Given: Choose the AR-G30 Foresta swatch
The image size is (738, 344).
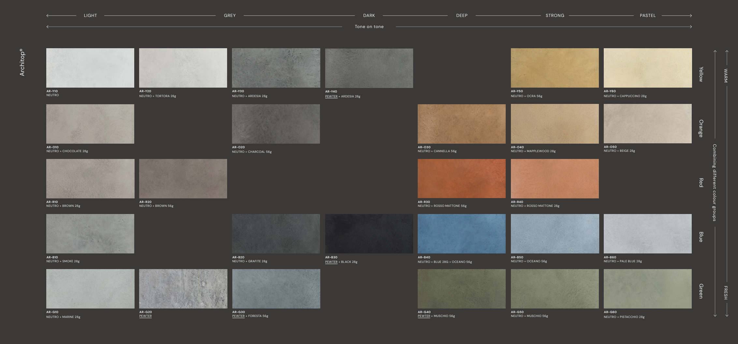Looking at the screenshot, I should click(276, 289).
